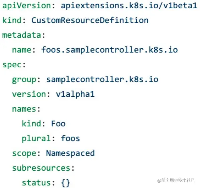This screenshot has height=188, width=200.
Task: Click the foos.samplecontroller.k8s.io name value
Action: (110, 50)
